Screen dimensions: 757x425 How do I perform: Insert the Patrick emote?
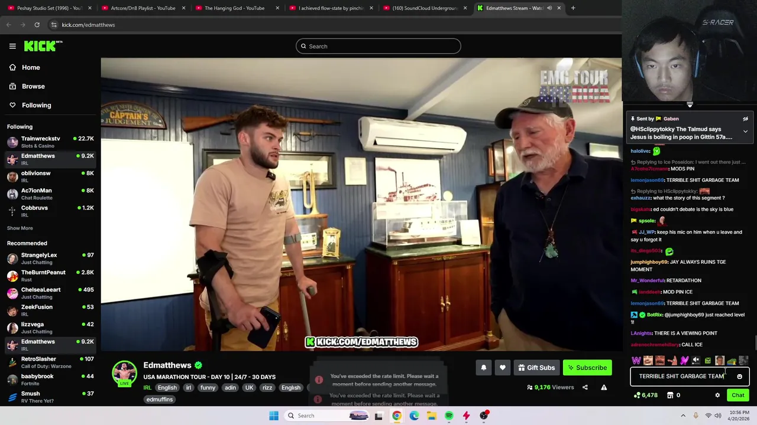tap(672, 361)
